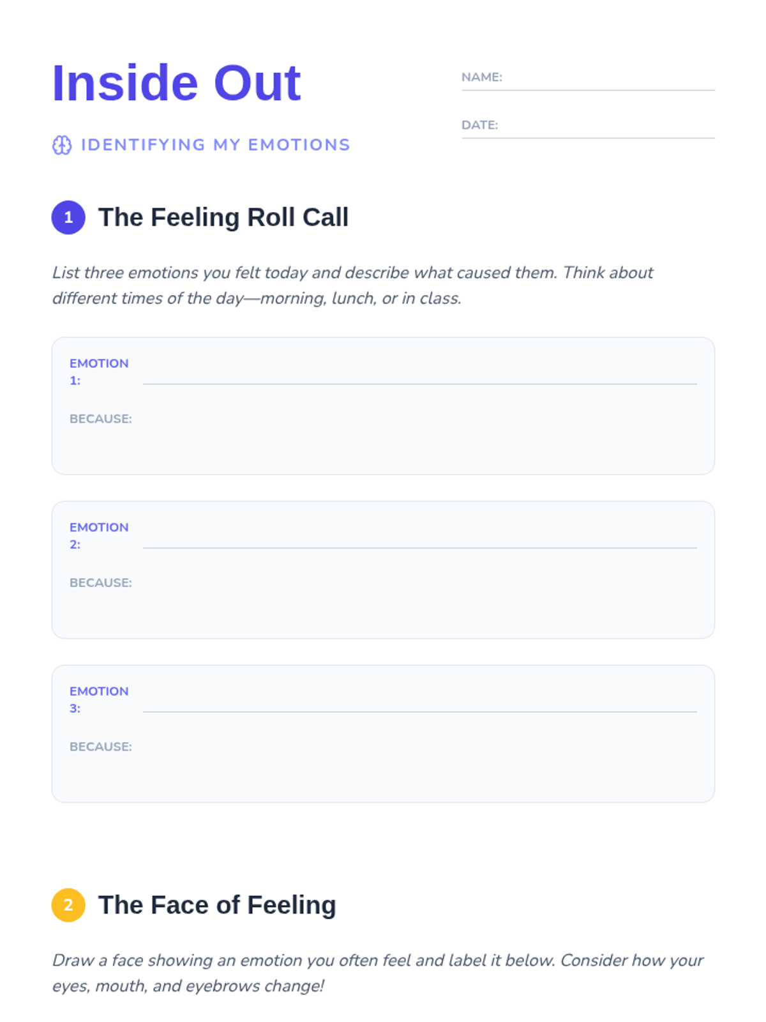
Task: Click the Because label under Emotion 2
Action: [x=101, y=583]
